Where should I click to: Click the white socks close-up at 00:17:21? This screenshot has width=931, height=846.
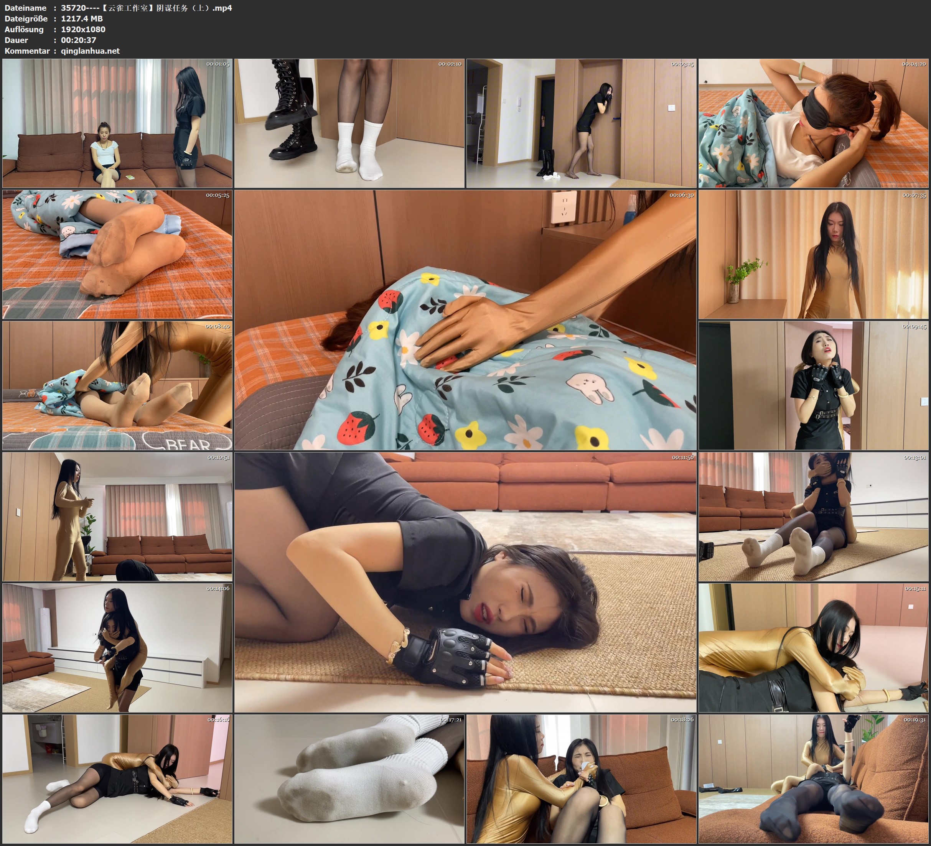pos(349,779)
